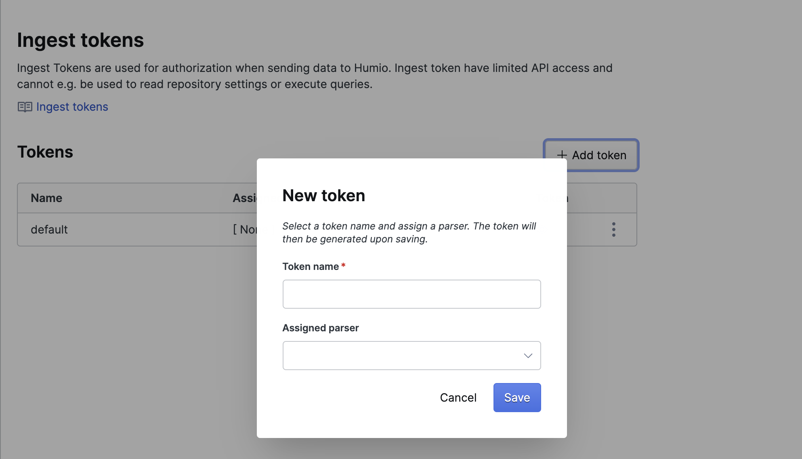Click the Add token button
The width and height of the screenshot is (802, 459).
tap(591, 155)
